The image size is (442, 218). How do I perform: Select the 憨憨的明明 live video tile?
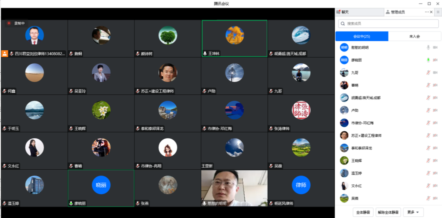pos(234,188)
